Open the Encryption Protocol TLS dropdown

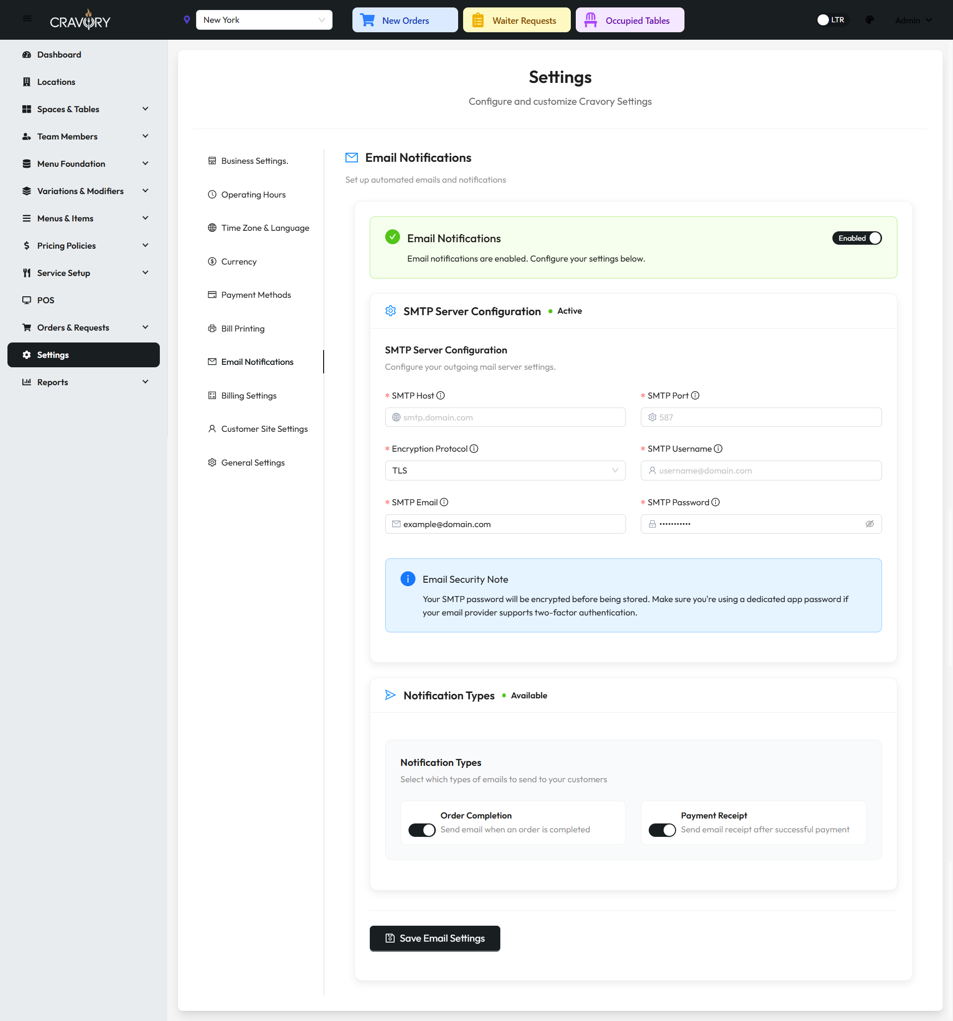click(505, 471)
